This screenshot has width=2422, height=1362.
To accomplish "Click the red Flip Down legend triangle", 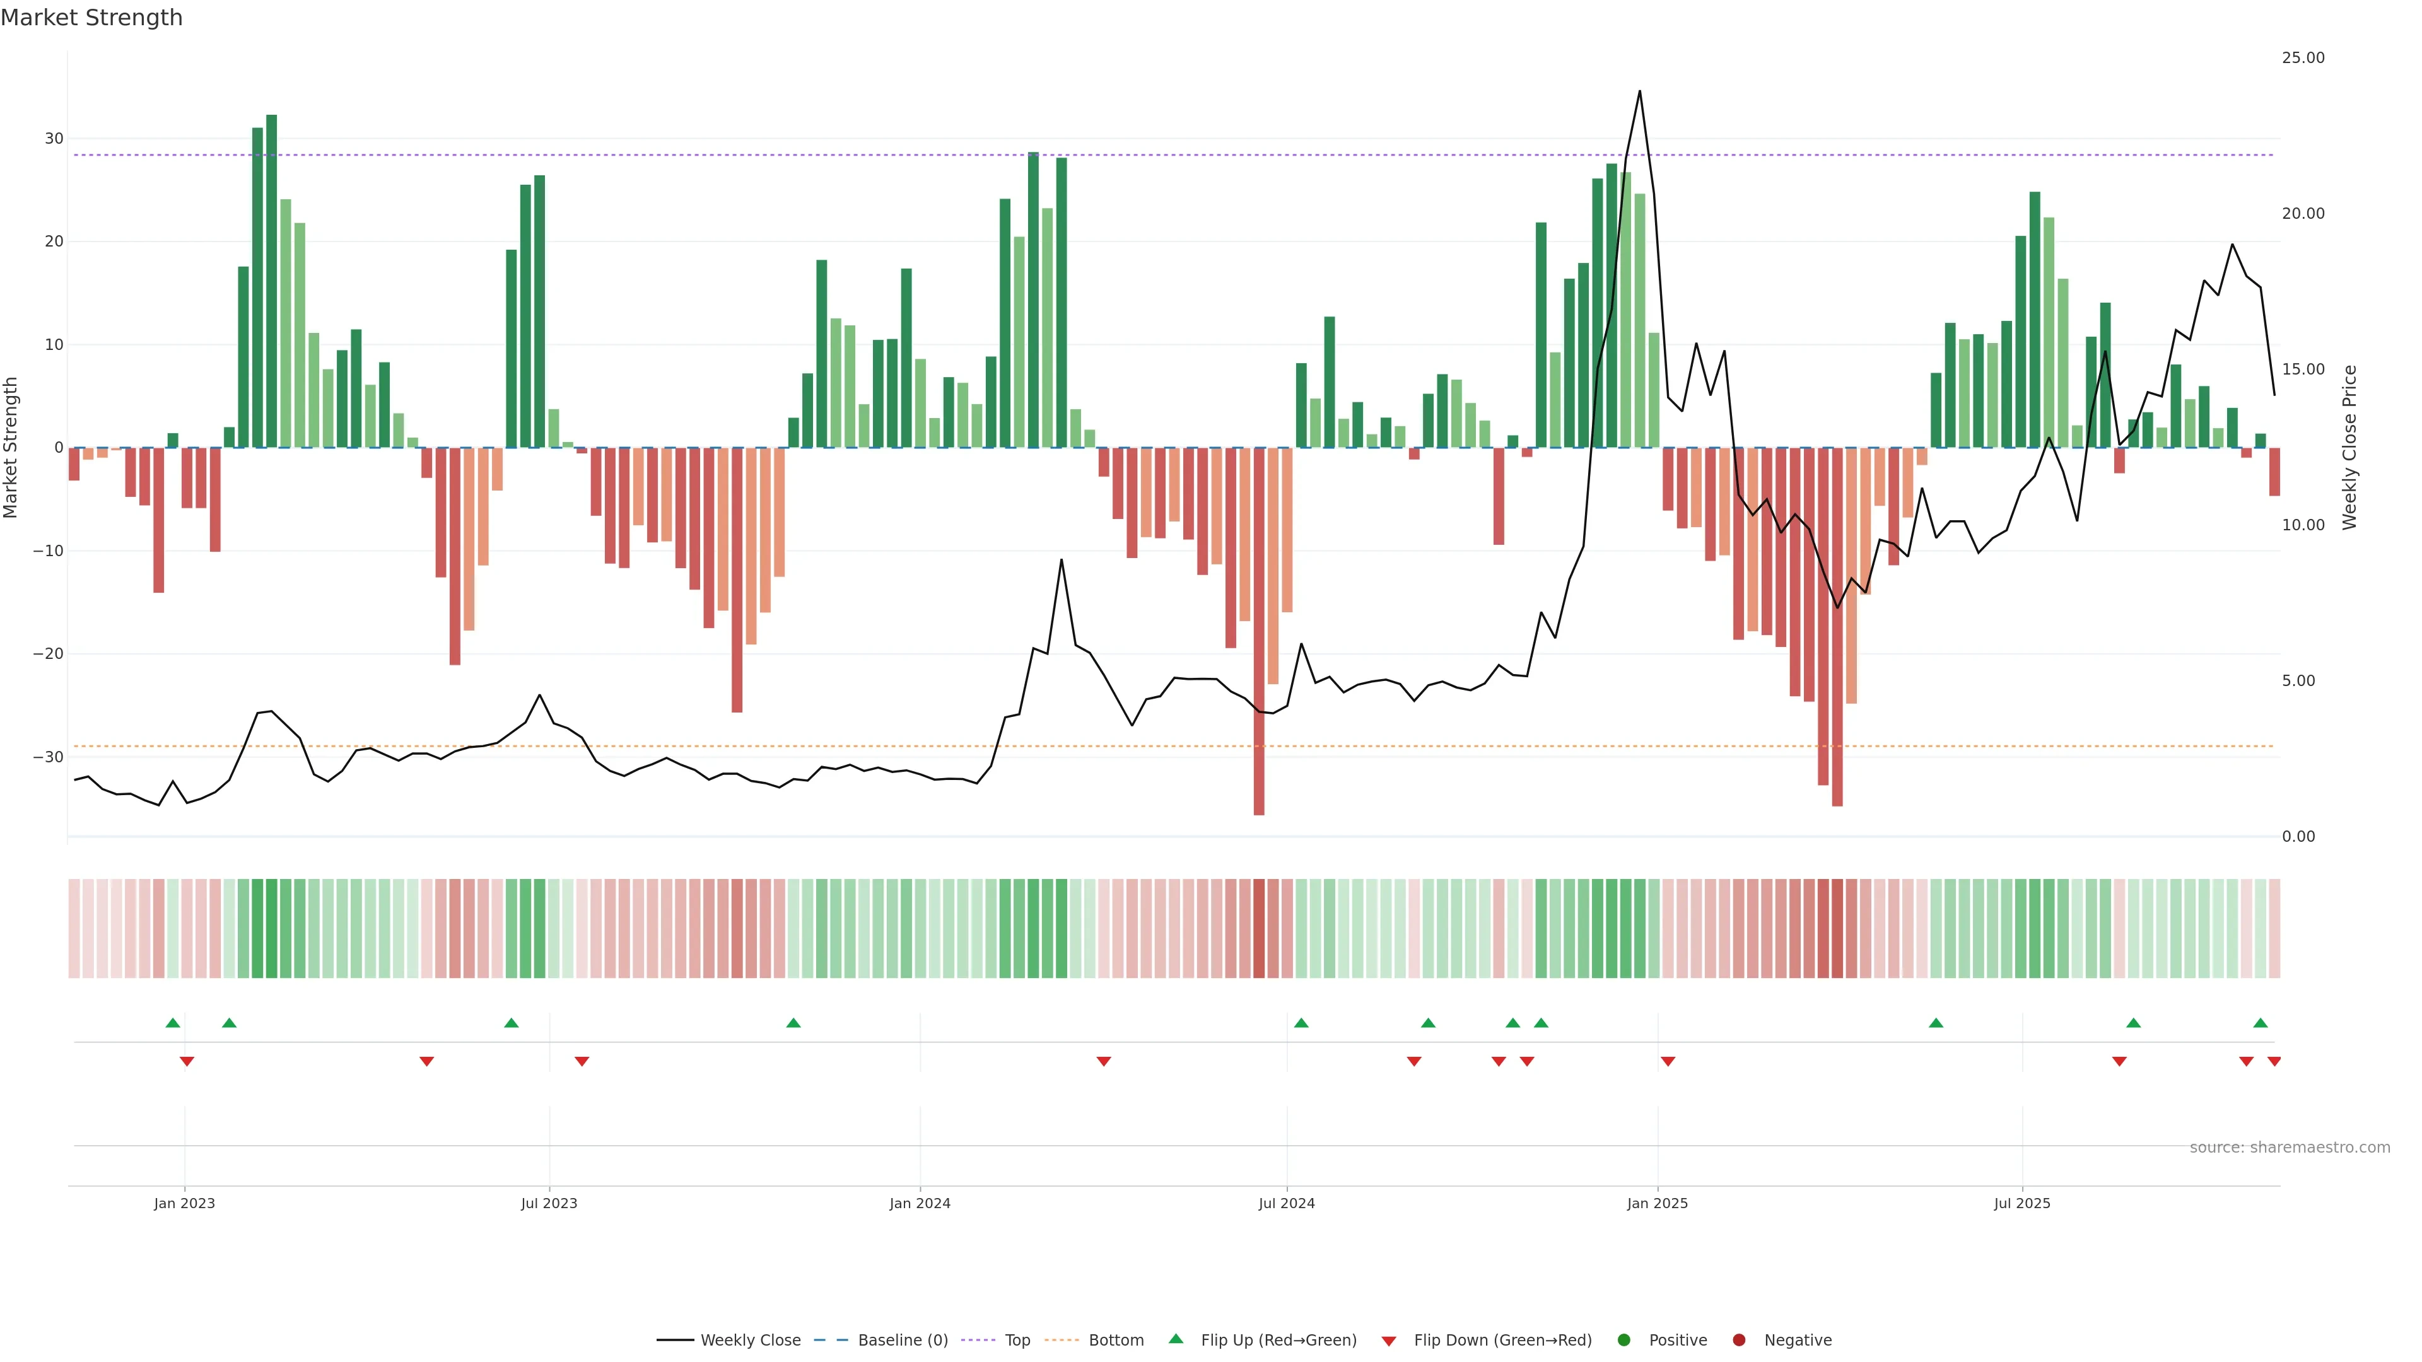I will pyautogui.click(x=1389, y=1341).
